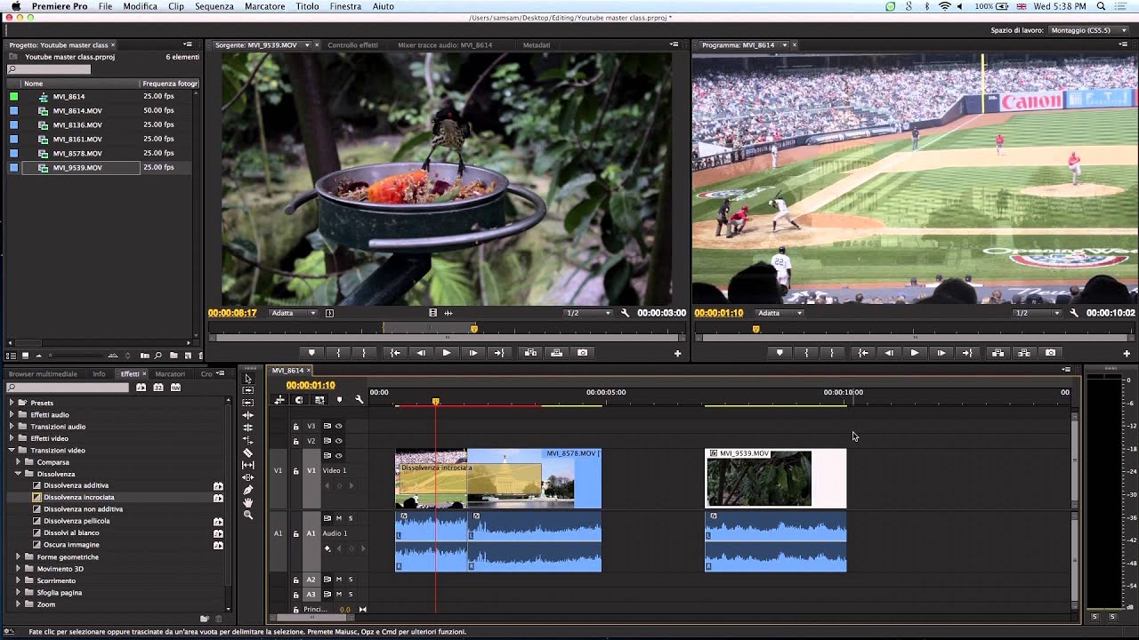Mute the A1 audio track
Screen dimensions: 1139x640
338,518
